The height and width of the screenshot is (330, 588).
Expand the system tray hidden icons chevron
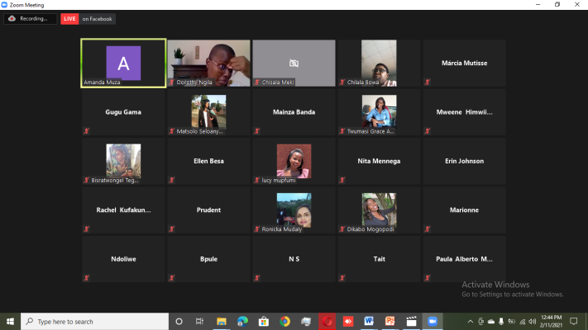(x=471, y=321)
